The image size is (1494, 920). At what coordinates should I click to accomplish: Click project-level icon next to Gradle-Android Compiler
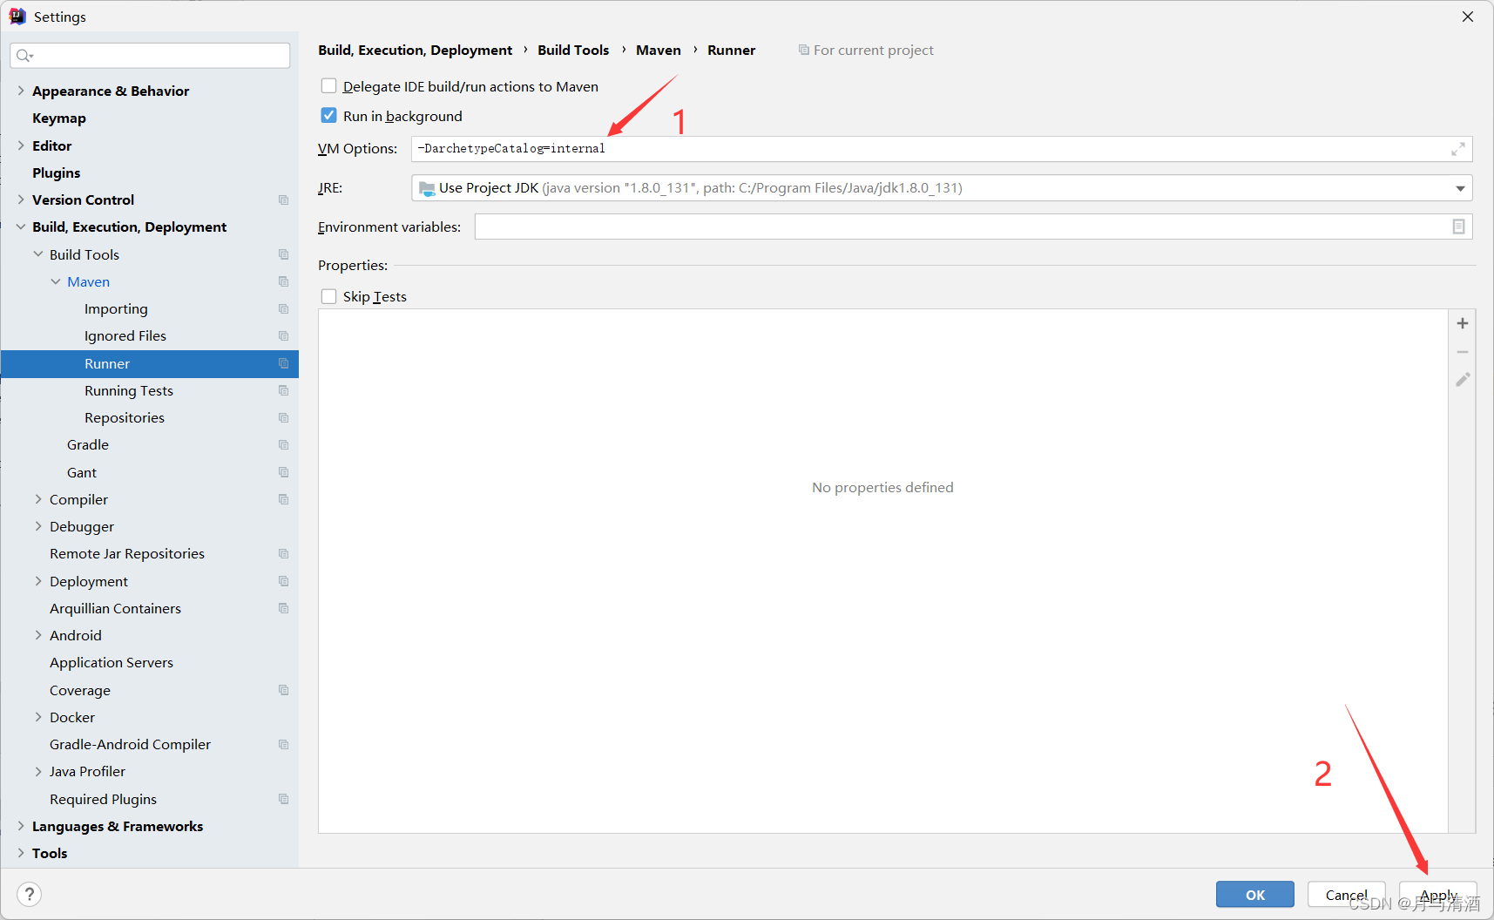(283, 744)
